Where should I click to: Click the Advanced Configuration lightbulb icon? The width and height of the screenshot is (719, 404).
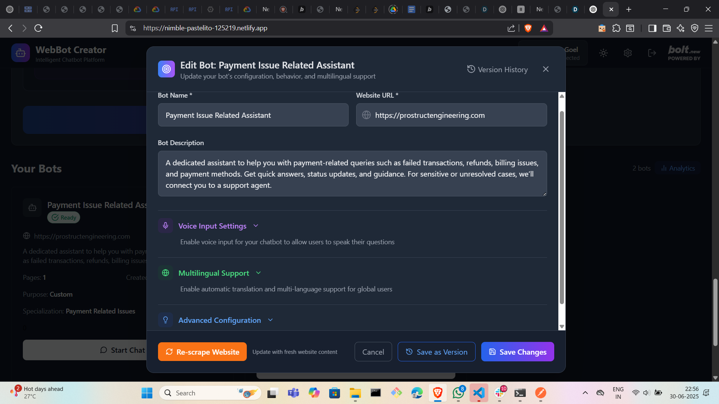(166, 320)
